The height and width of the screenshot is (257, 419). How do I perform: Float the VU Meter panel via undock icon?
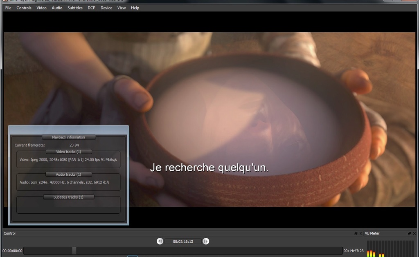pos(409,234)
